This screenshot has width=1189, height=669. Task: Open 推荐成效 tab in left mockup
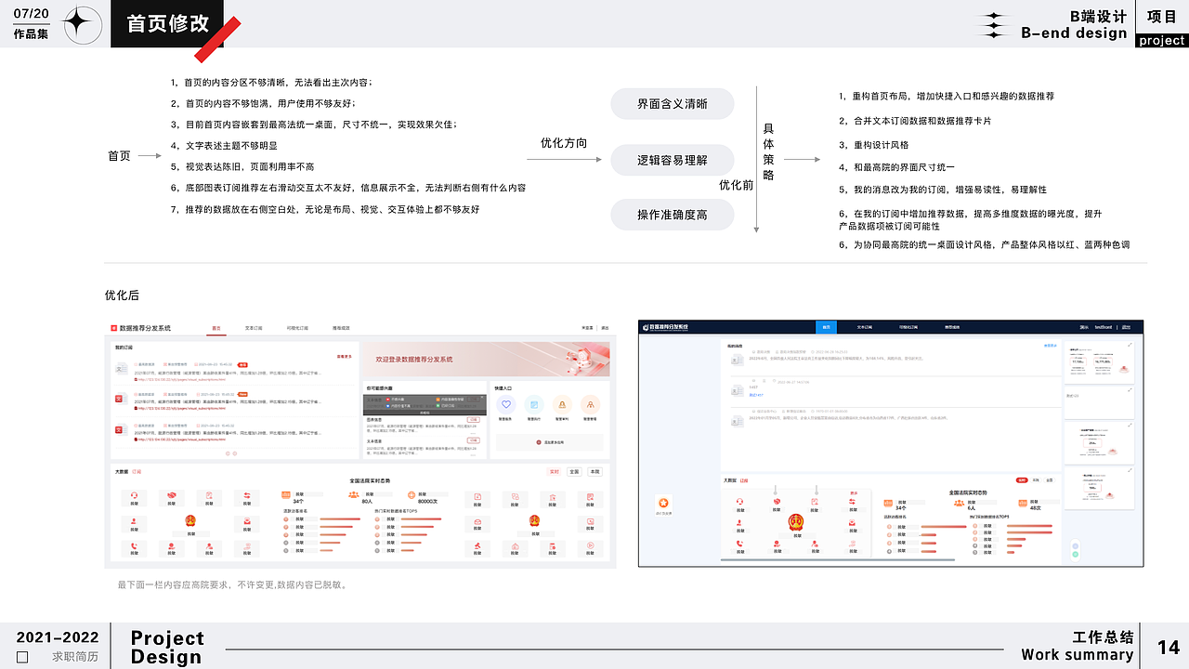pos(341,328)
